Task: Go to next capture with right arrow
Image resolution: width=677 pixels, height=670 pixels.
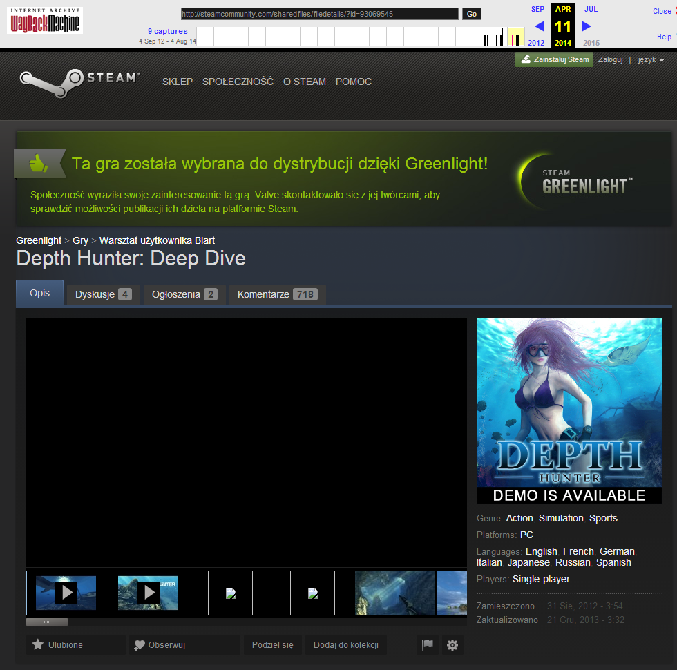Action: coord(586,26)
